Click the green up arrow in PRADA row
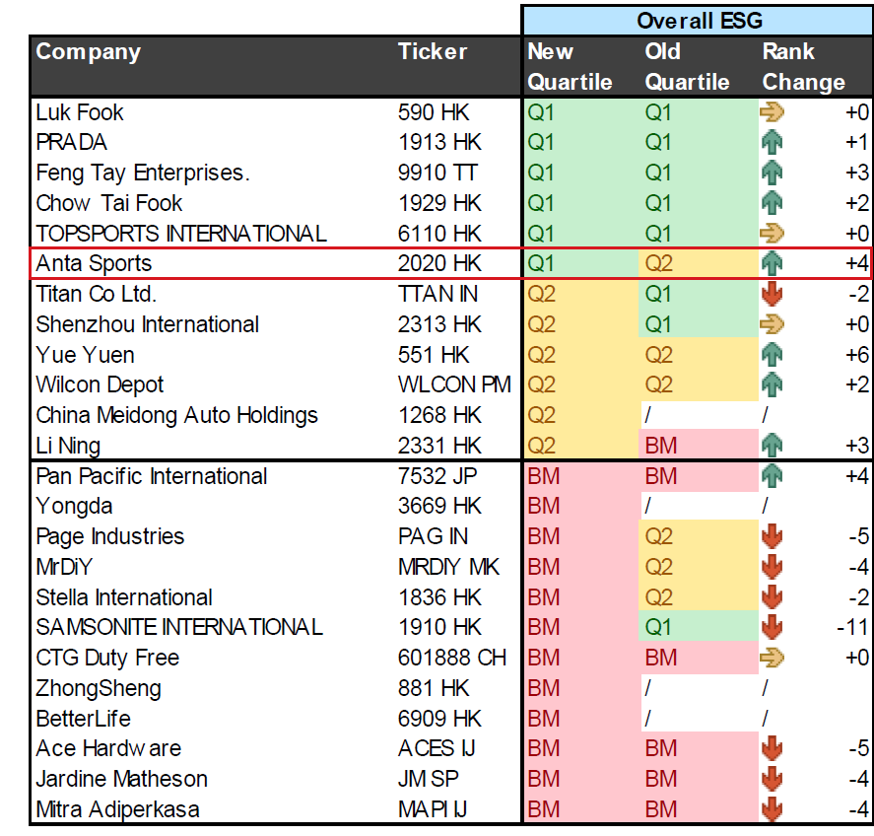 tap(772, 142)
